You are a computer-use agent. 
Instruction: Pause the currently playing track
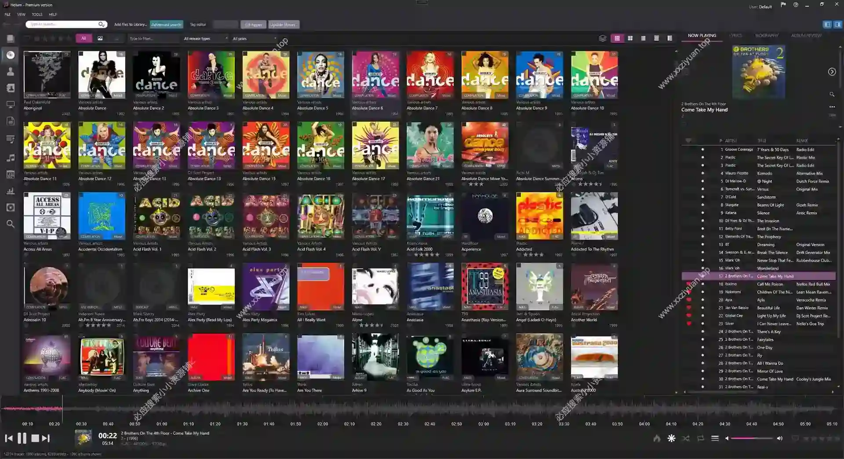tap(22, 438)
